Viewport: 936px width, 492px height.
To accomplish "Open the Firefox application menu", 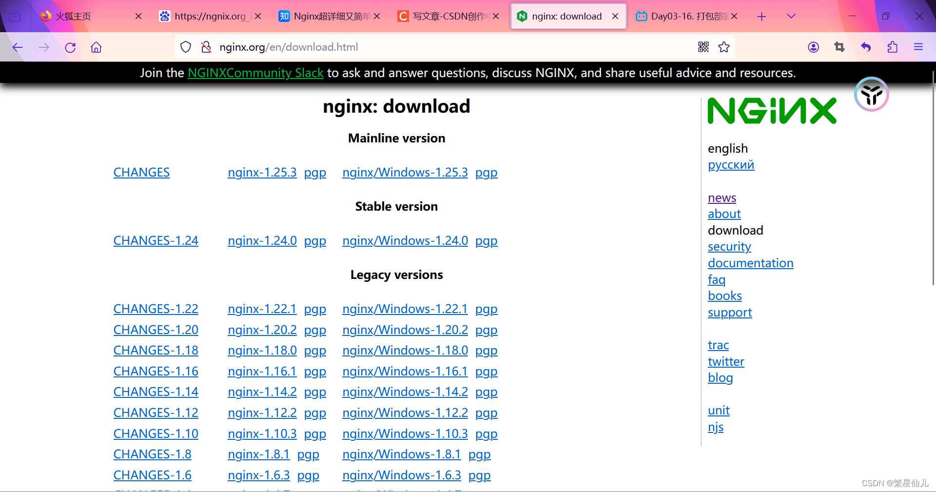I will tap(918, 47).
